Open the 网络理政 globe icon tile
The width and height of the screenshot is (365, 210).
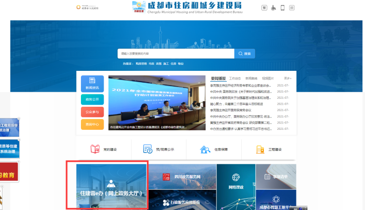tap(236, 187)
